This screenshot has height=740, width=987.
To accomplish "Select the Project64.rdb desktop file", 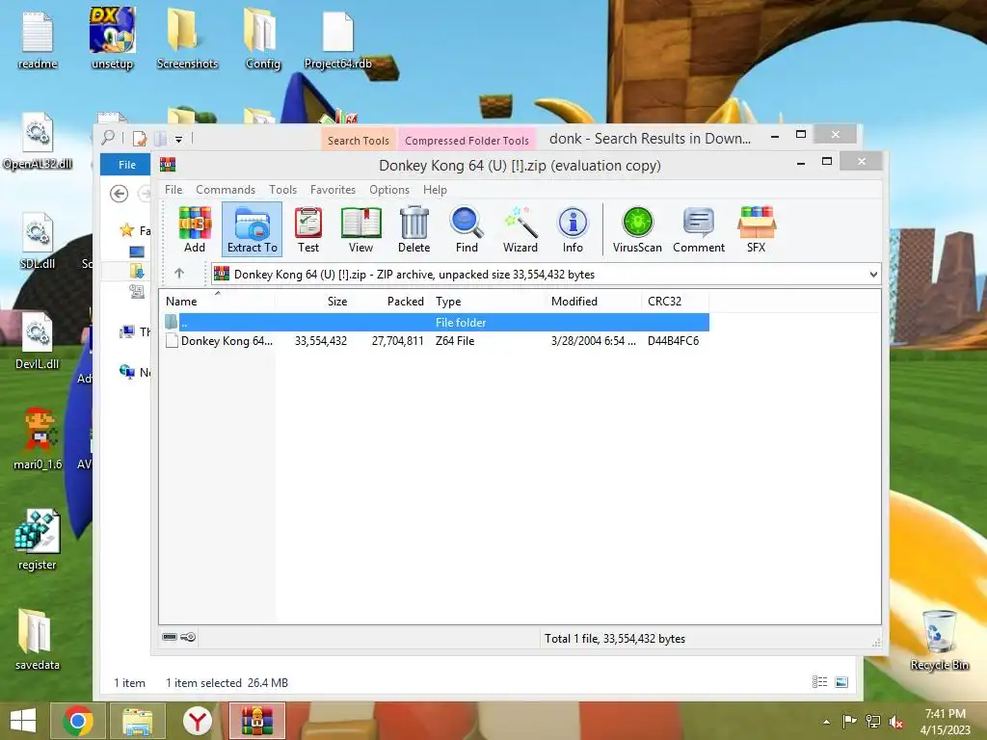I will click(337, 40).
